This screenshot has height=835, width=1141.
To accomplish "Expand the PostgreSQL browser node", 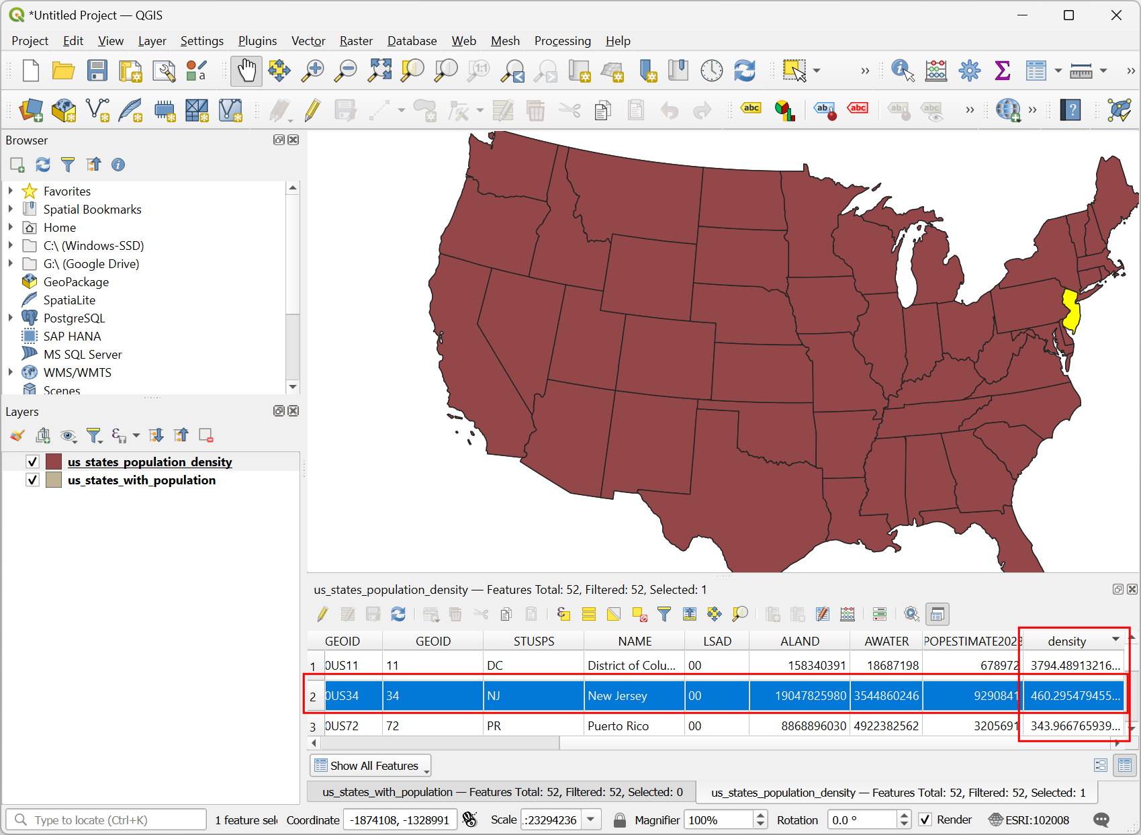I will pos(11,318).
